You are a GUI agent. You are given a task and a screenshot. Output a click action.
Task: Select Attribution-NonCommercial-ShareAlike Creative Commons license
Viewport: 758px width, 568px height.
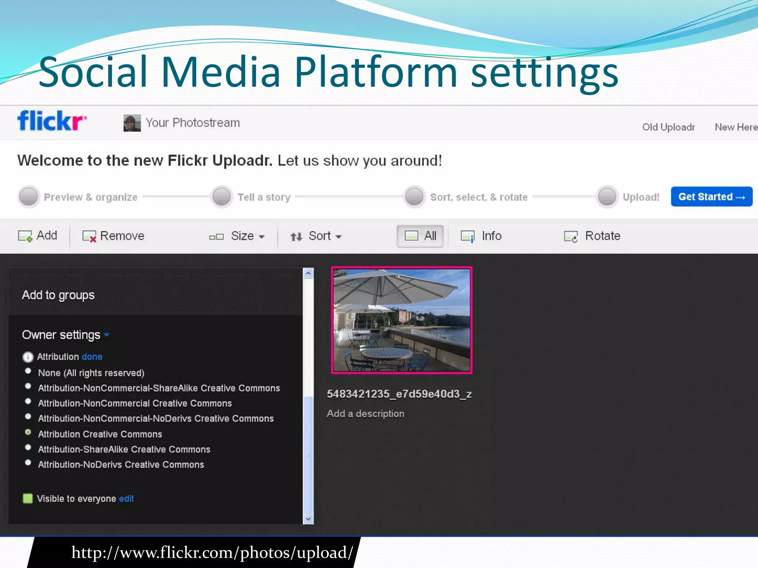pos(28,386)
